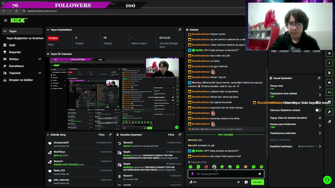335x188 pixels.
Task: Click alfa_mehmet in the activity feed
Action: (61, 180)
